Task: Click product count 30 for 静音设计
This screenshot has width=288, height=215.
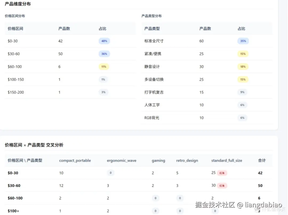Action: [202, 67]
